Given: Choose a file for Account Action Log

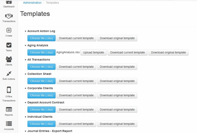Looking at the screenshot, I should click(41, 38).
